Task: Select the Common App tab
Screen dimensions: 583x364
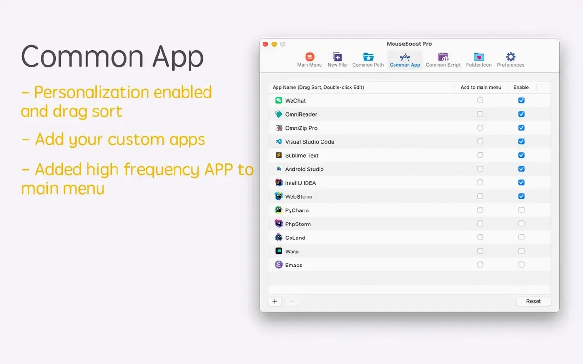Action: (x=405, y=60)
